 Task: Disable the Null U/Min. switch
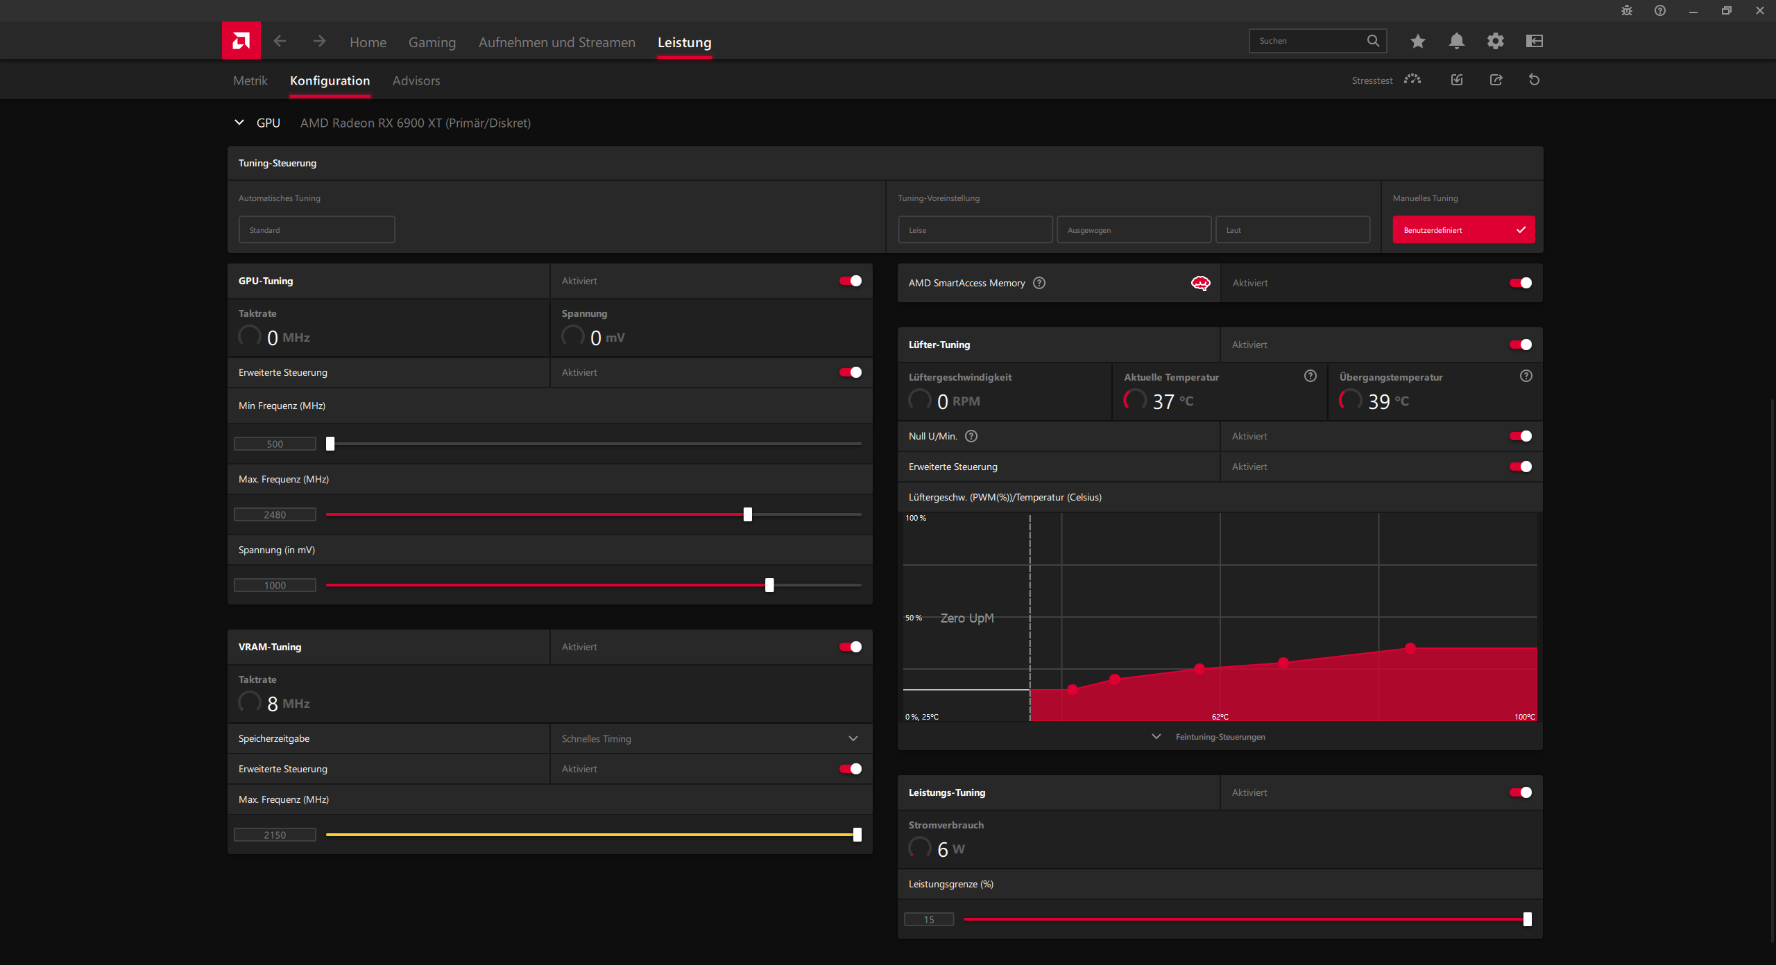pos(1520,436)
